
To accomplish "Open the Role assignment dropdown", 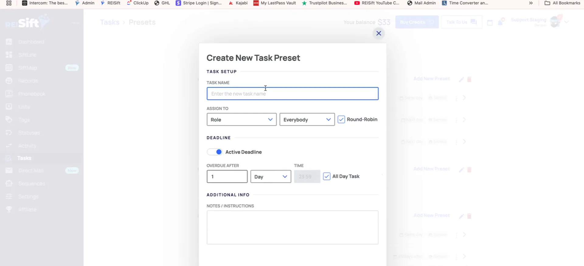I will tap(242, 120).
